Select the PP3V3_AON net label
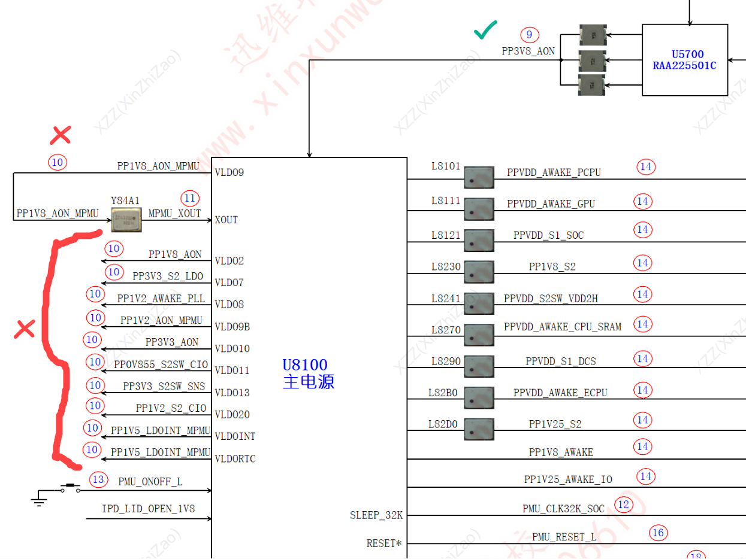This screenshot has width=746, height=559. [x=172, y=342]
